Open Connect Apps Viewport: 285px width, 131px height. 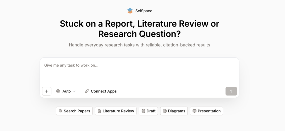(x=104, y=91)
